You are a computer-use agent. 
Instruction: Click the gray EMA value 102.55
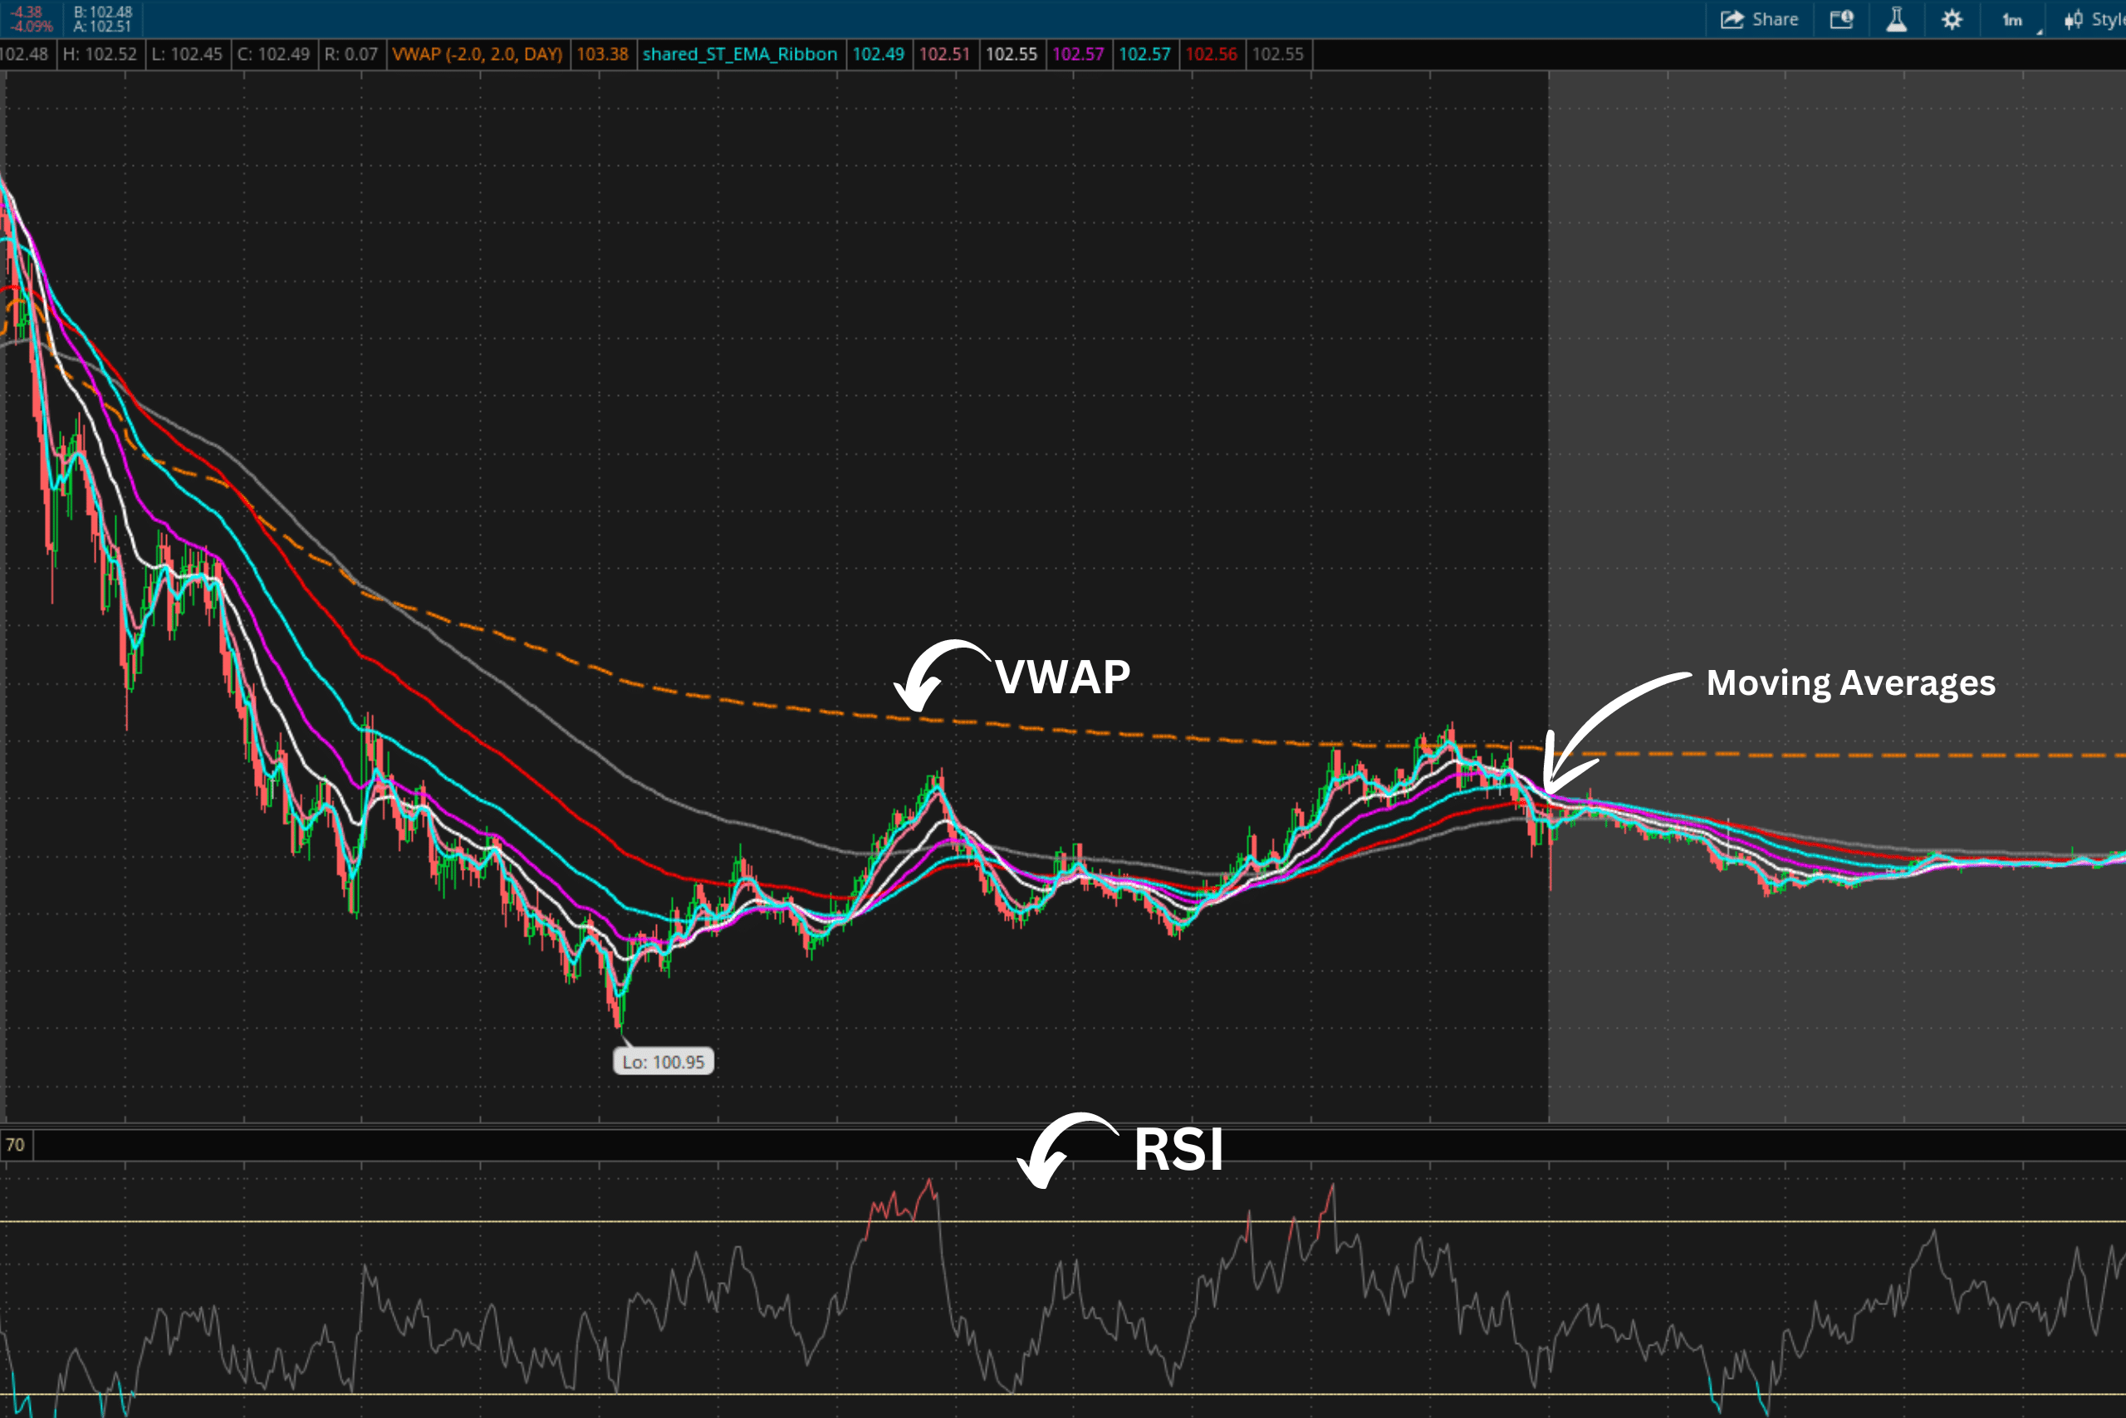1277,54
